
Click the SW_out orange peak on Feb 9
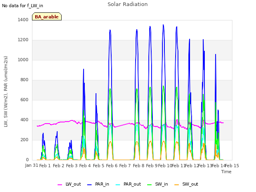(150, 141)
